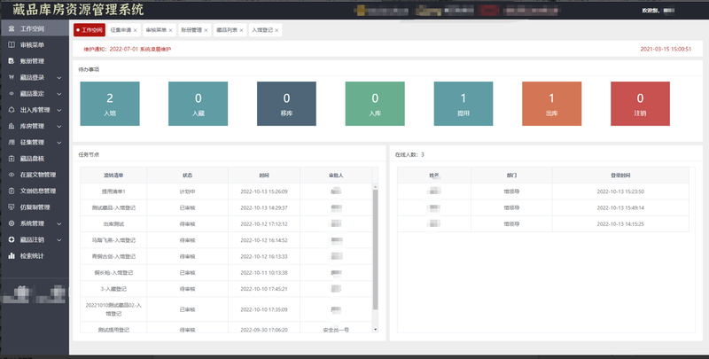Open the orange 出库 pending tile

click(x=551, y=104)
